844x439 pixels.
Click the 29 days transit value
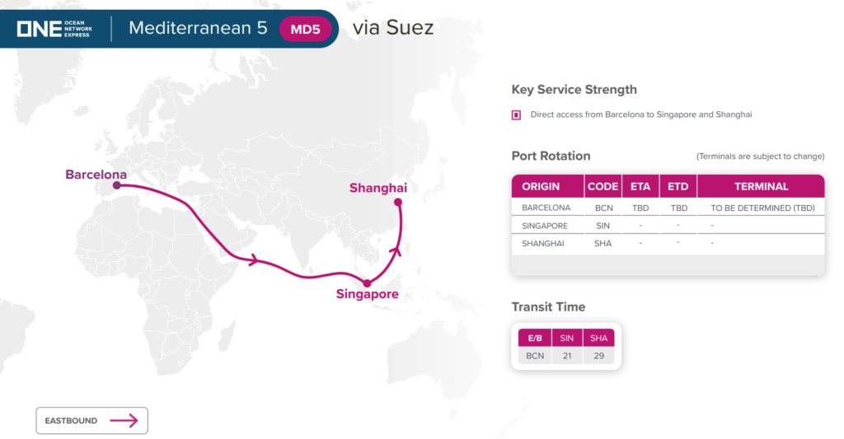(x=598, y=356)
